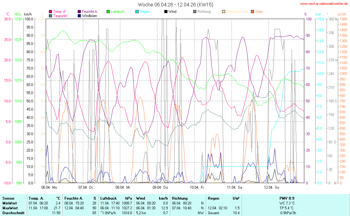Click the Sensor column header in table
This screenshot has height=216, width=350.
tap(8, 198)
